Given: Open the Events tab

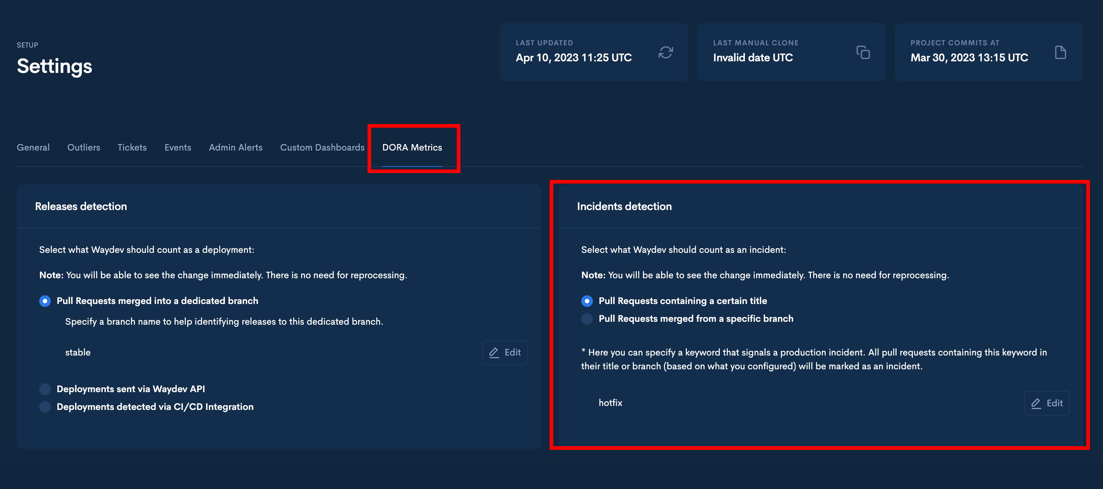Looking at the screenshot, I should [178, 147].
